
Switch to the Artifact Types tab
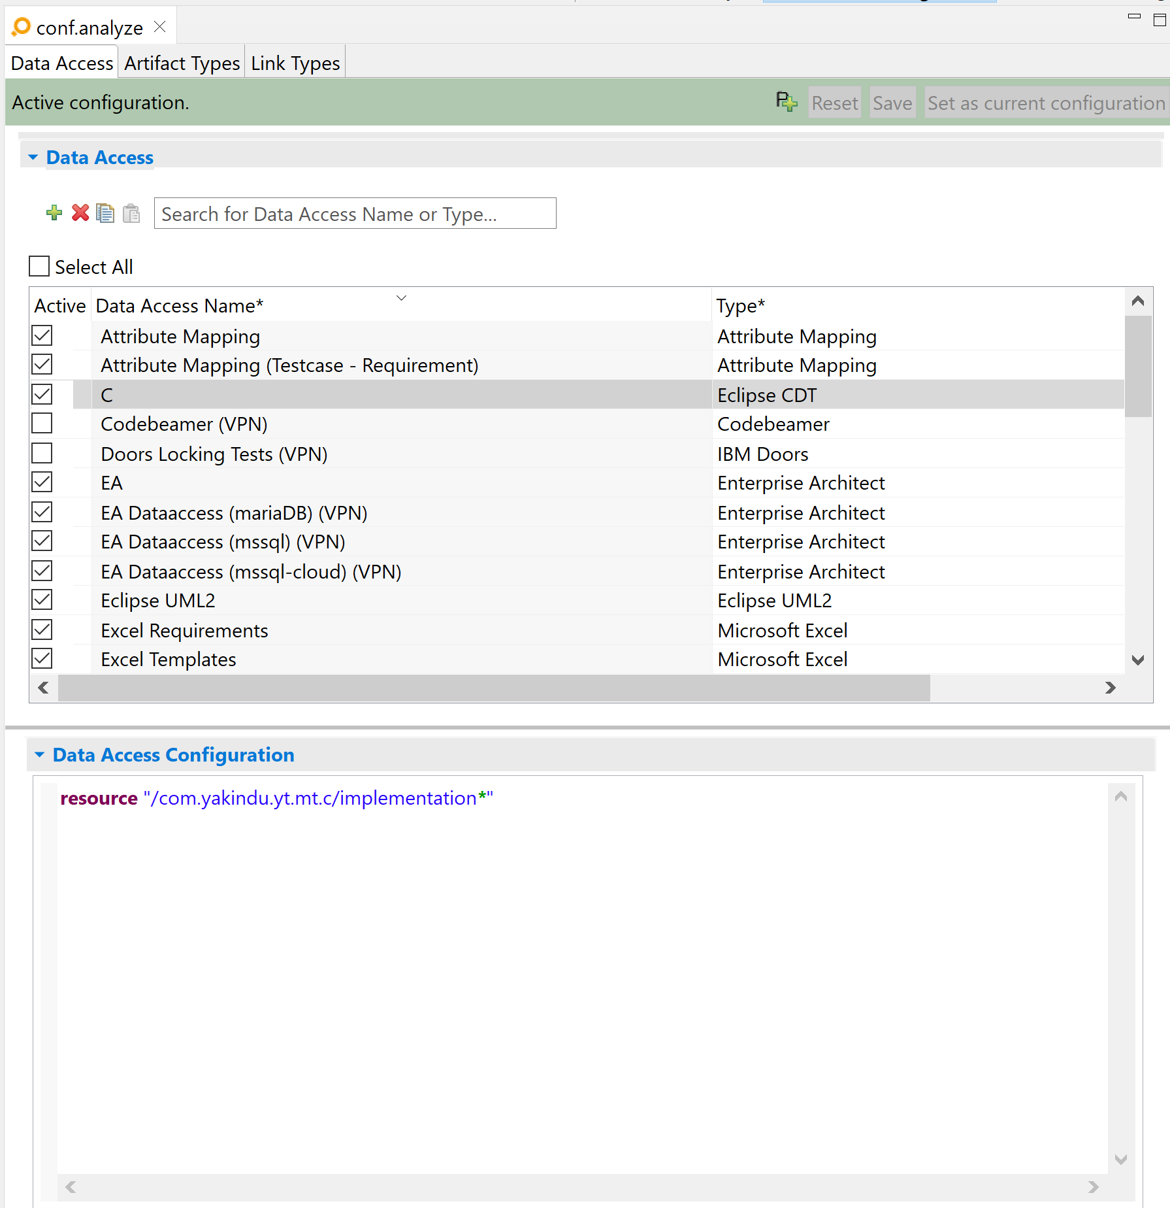coord(182,63)
